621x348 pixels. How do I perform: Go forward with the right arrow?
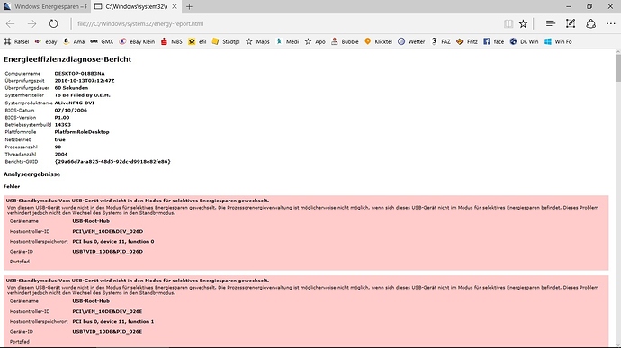31,23
